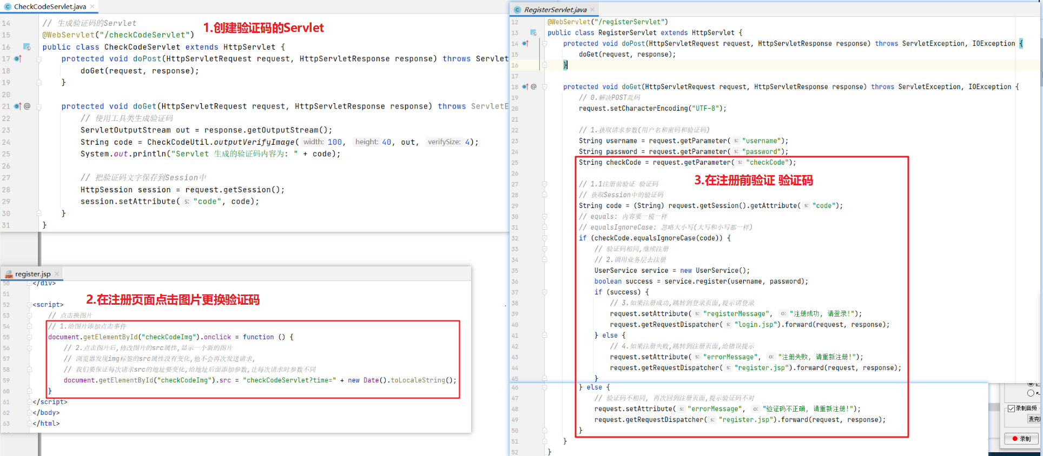Collapse doPost fold at RegisterServlet line 14
Screen dimensions: 1043x456
(x=545, y=44)
